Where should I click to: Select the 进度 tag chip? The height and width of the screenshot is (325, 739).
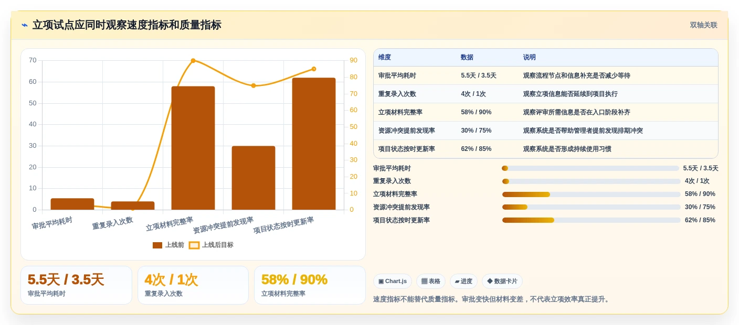tap(463, 281)
